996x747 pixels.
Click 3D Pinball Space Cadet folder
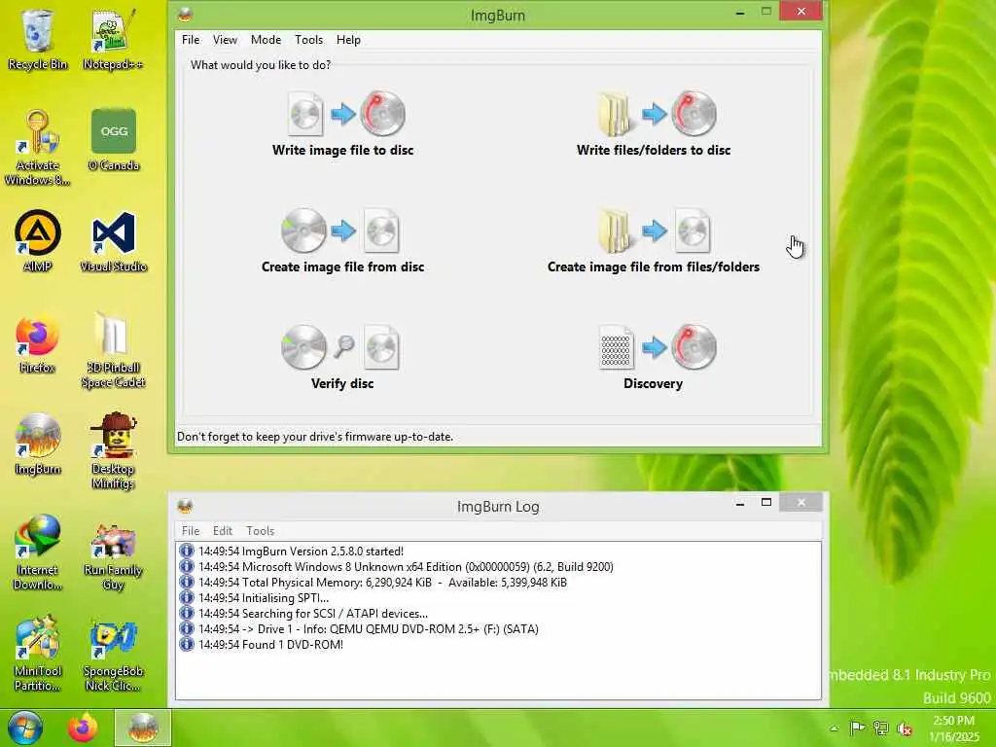pos(113,350)
